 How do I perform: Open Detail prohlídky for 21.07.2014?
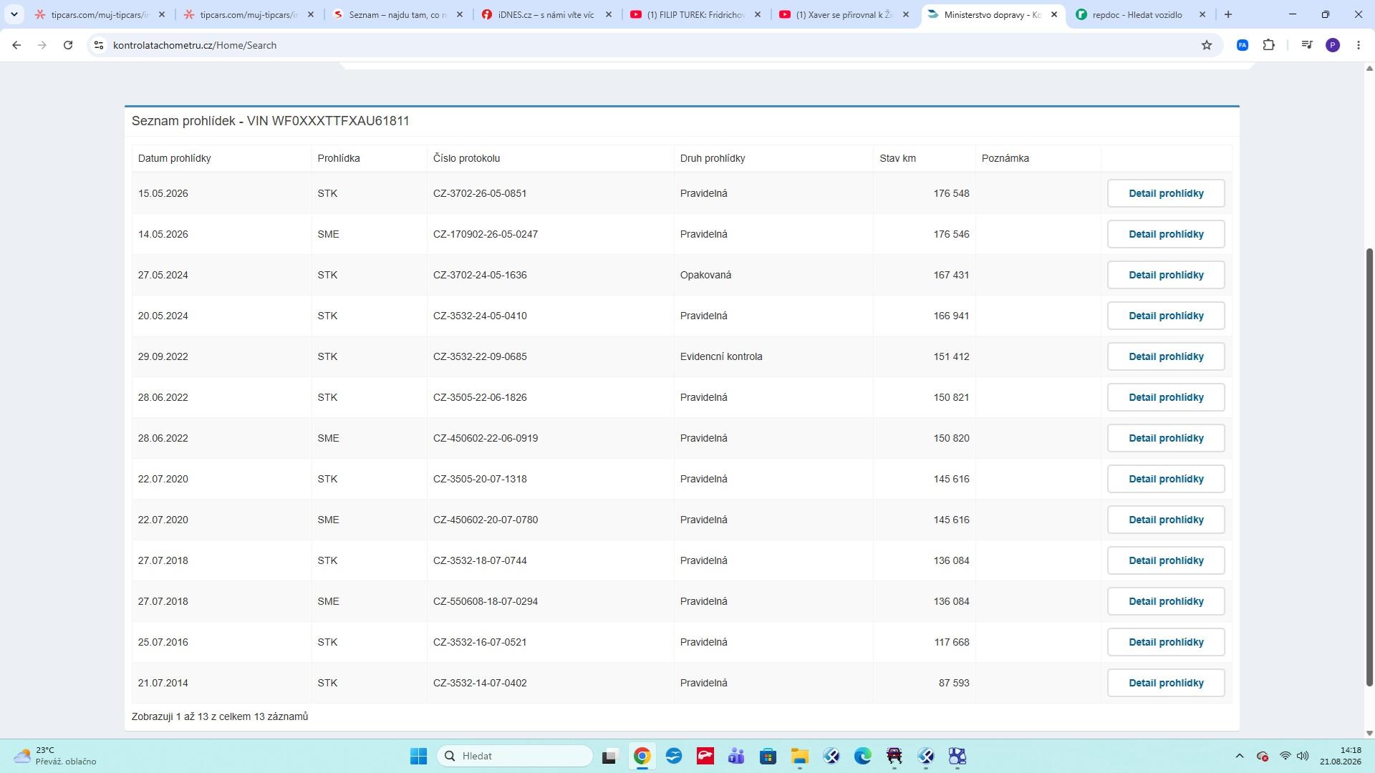coord(1166,683)
